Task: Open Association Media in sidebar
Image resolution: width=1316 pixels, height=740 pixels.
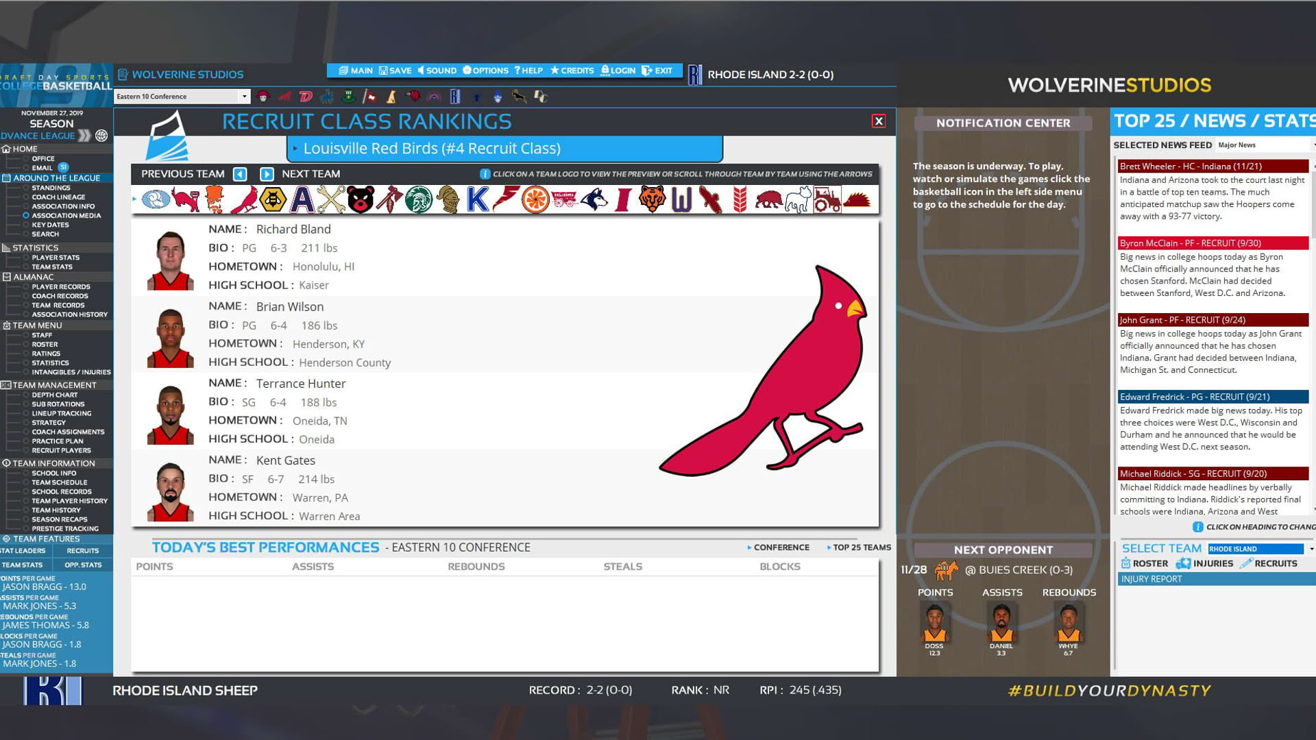Action: [x=66, y=216]
